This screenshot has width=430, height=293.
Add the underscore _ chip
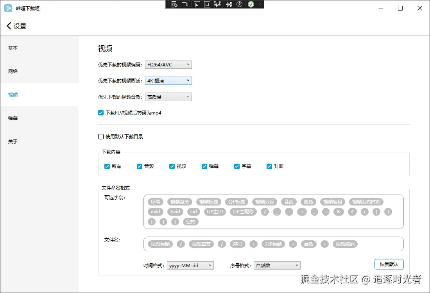tap(277, 212)
